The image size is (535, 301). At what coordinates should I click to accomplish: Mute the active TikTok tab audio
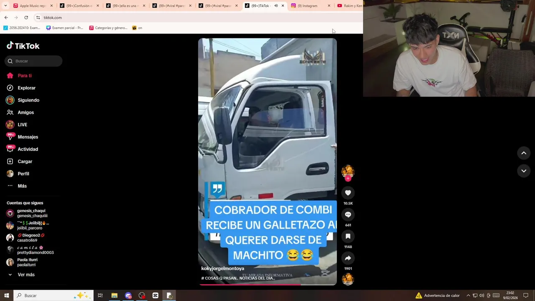(x=276, y=6)
